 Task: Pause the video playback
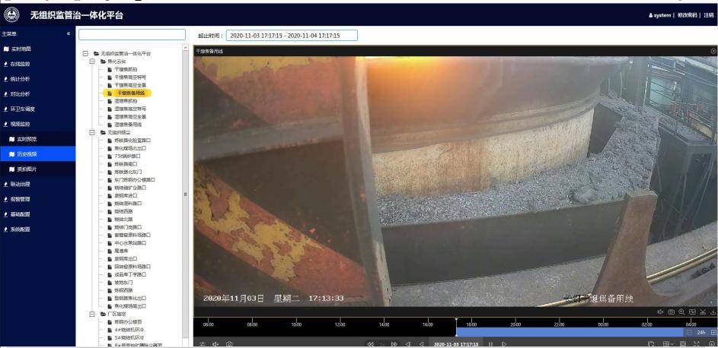(x=491, y=344)
